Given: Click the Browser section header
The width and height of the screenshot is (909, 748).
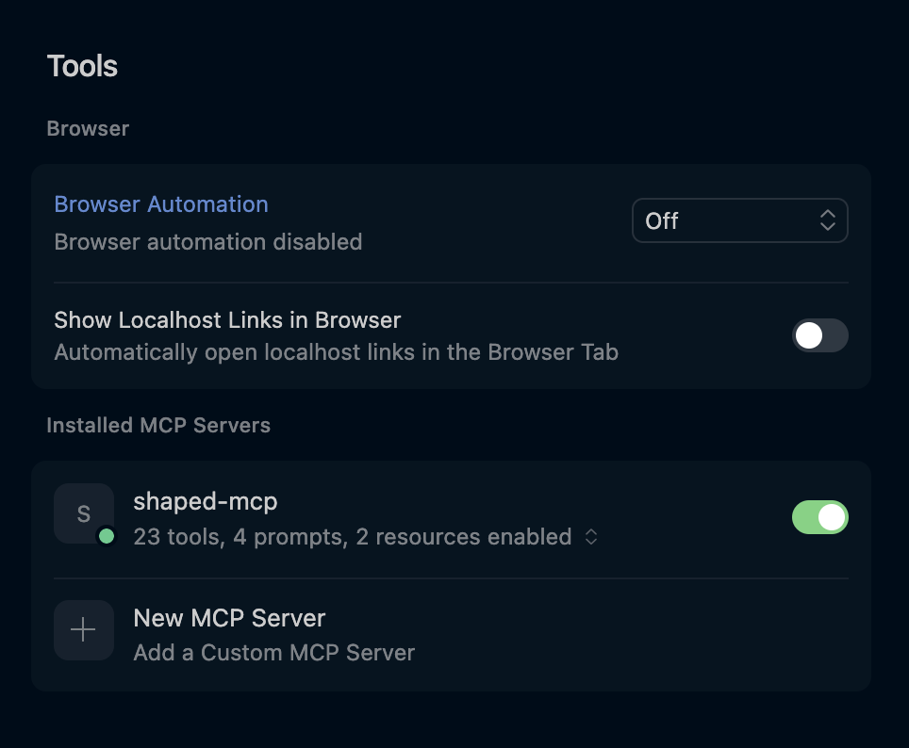Looking at the screenshot, I should click(87, 128).
